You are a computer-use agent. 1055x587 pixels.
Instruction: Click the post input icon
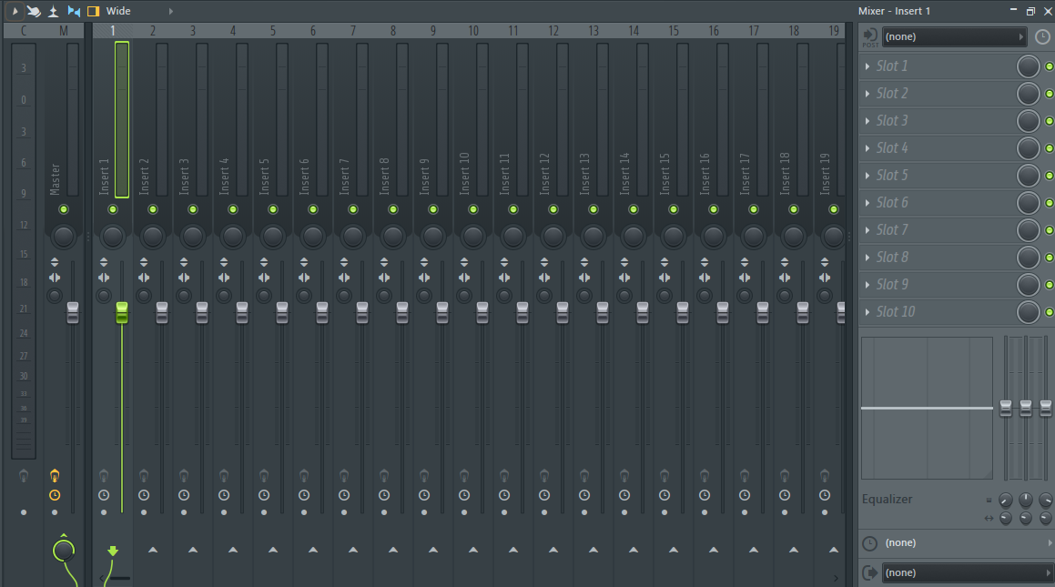point(870,37)
